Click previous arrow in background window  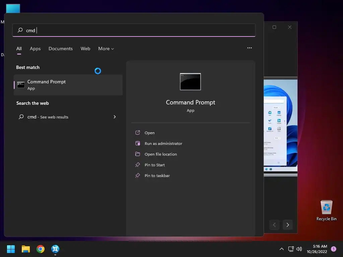tap(274, 225)
